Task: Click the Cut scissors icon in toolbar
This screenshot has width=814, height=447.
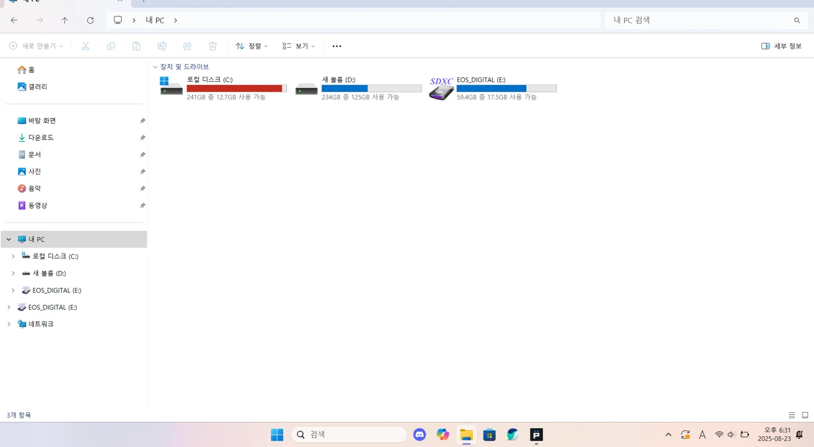Action: click(x=85, y=46)
